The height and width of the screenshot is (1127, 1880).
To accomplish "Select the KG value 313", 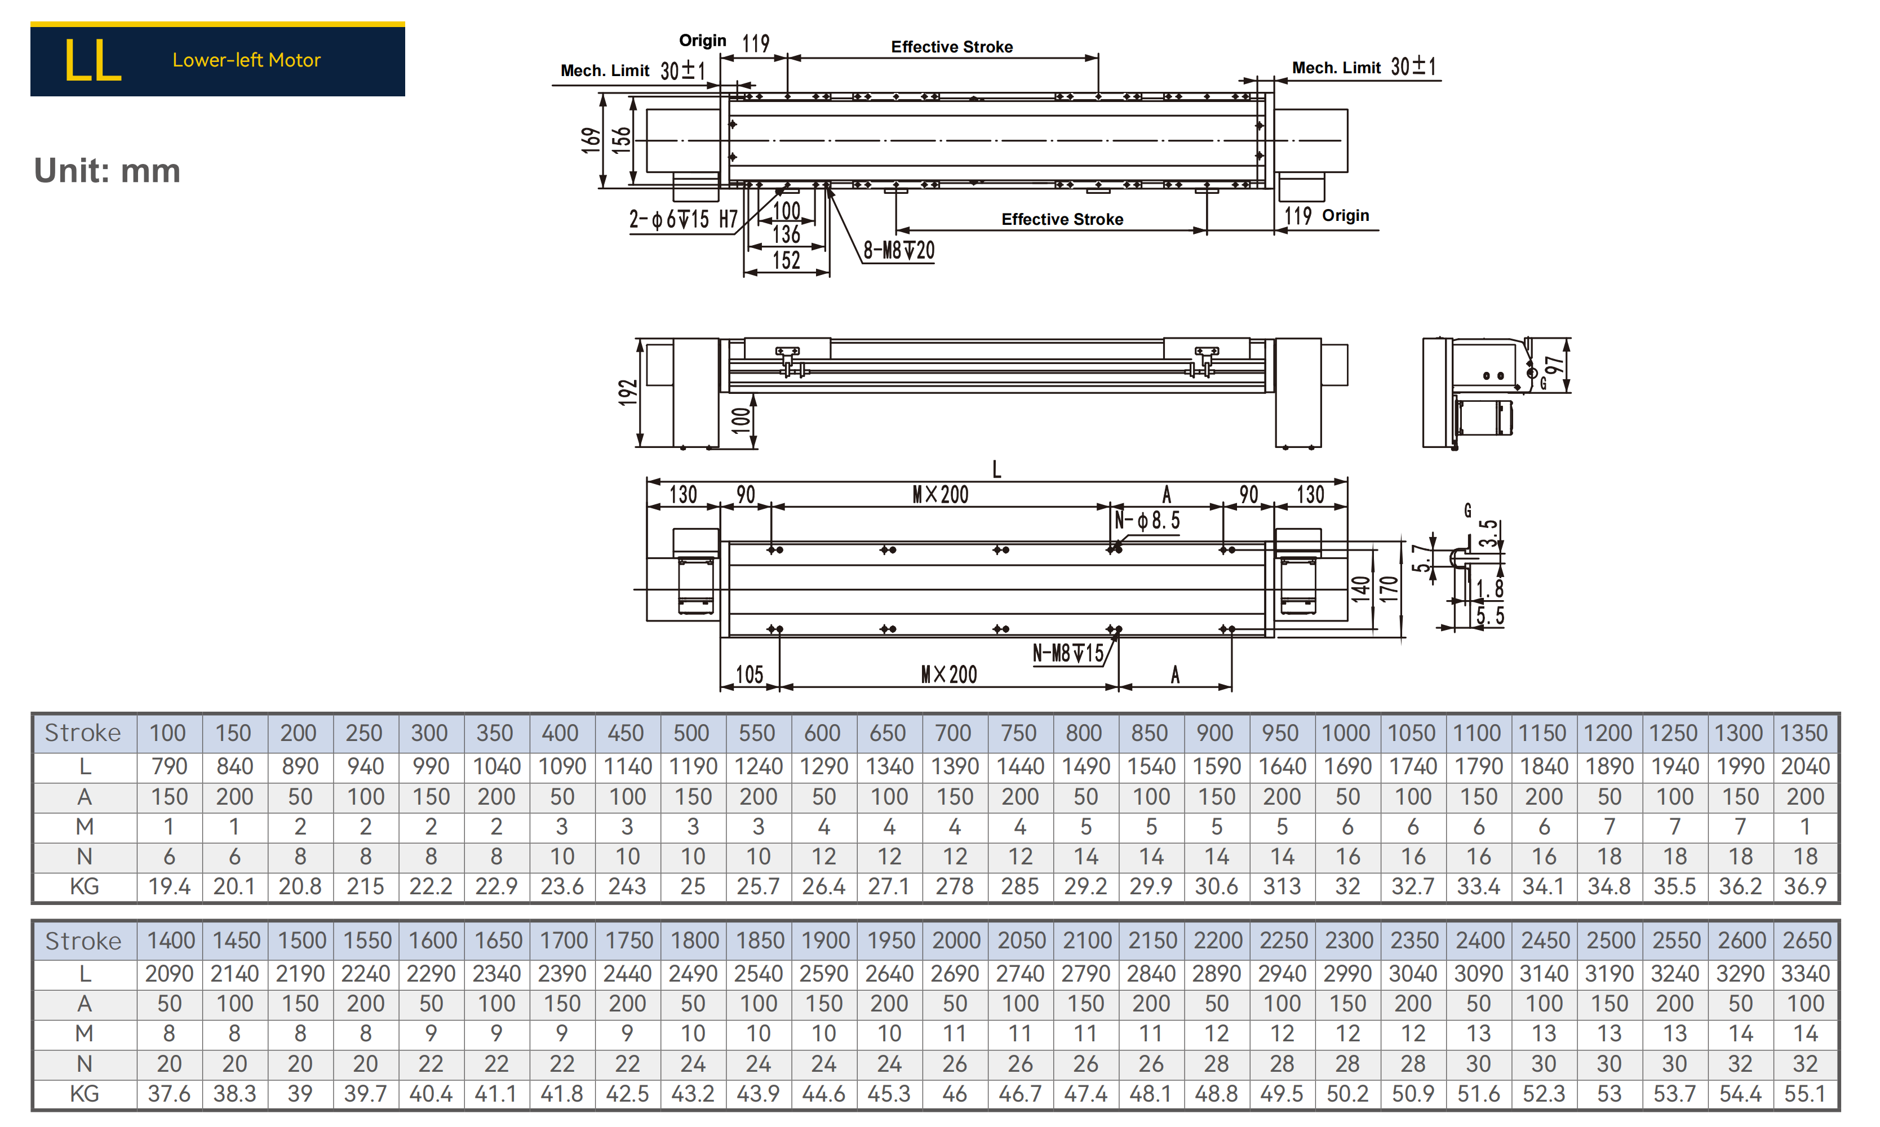I will [1282, 886].
